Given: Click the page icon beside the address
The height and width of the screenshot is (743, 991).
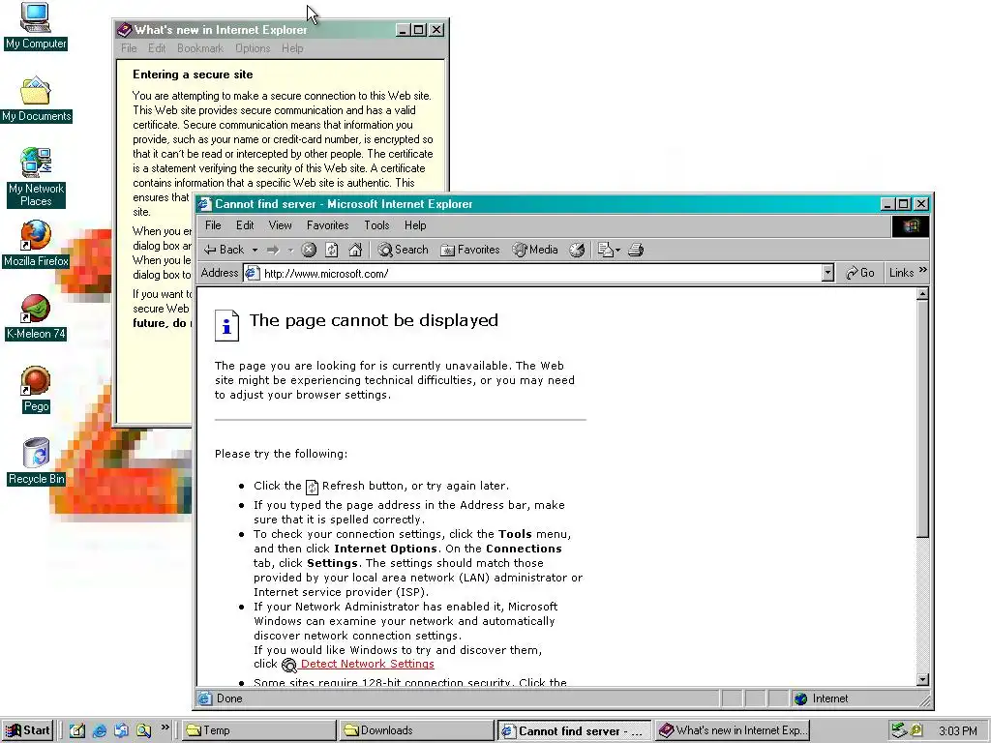Looking at the screenshot, I should 253,273.
